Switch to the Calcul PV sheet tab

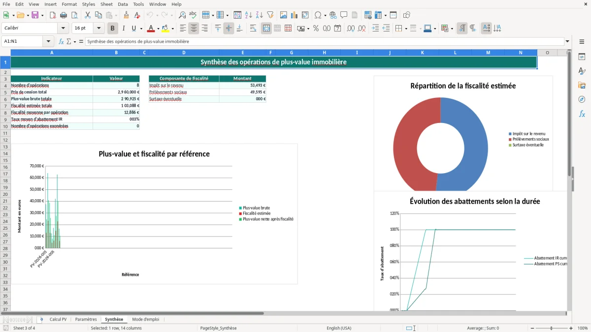58,319
